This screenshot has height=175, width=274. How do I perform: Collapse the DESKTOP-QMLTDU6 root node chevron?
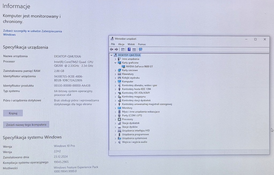(x=112, y=55)
